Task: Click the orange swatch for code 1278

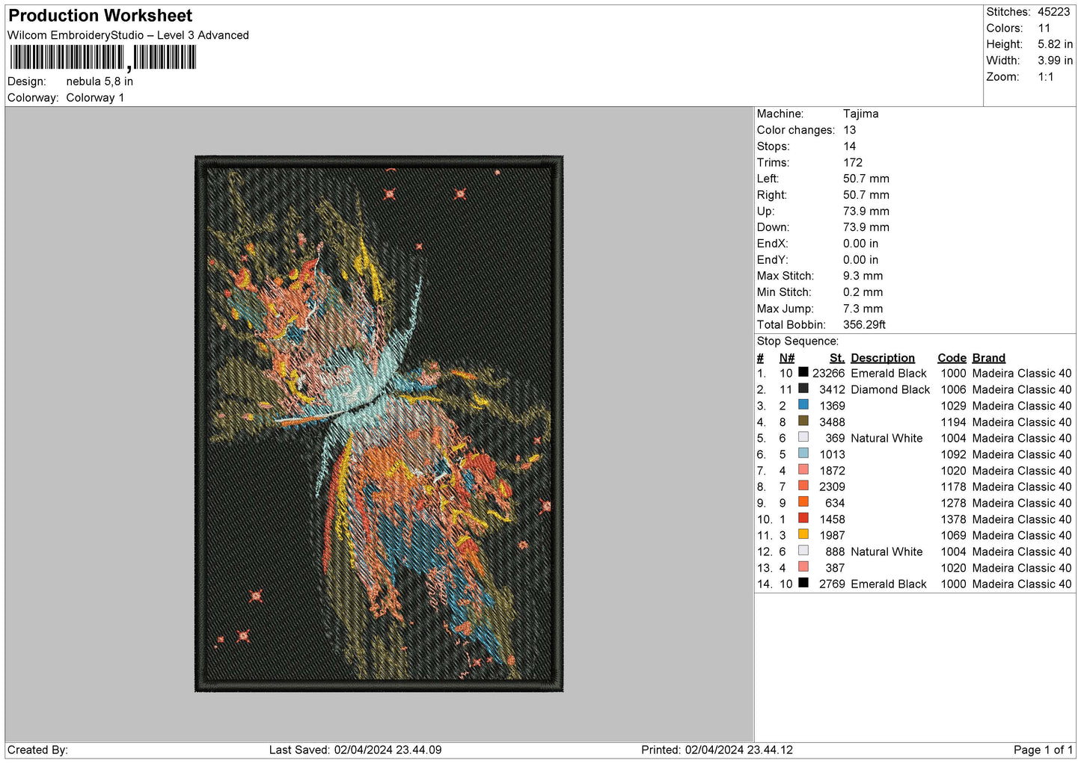Action: pyautogui.click(x=803, y=502)
